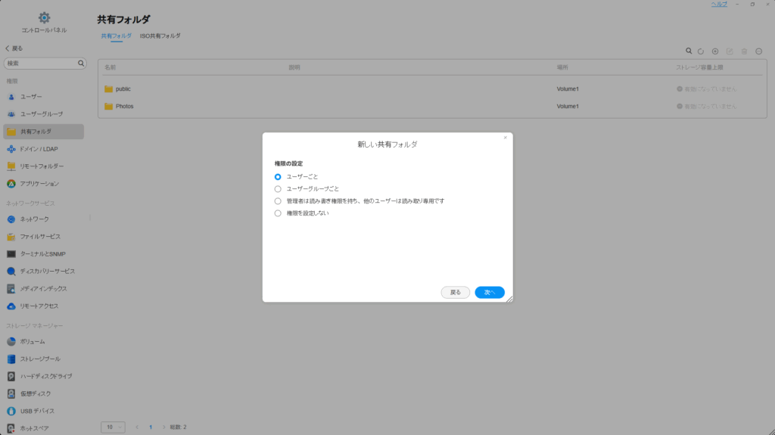This screenshot has width=775, height=435.
Task: Click the refresh icon in toolbar
Action: click(700, 51)
